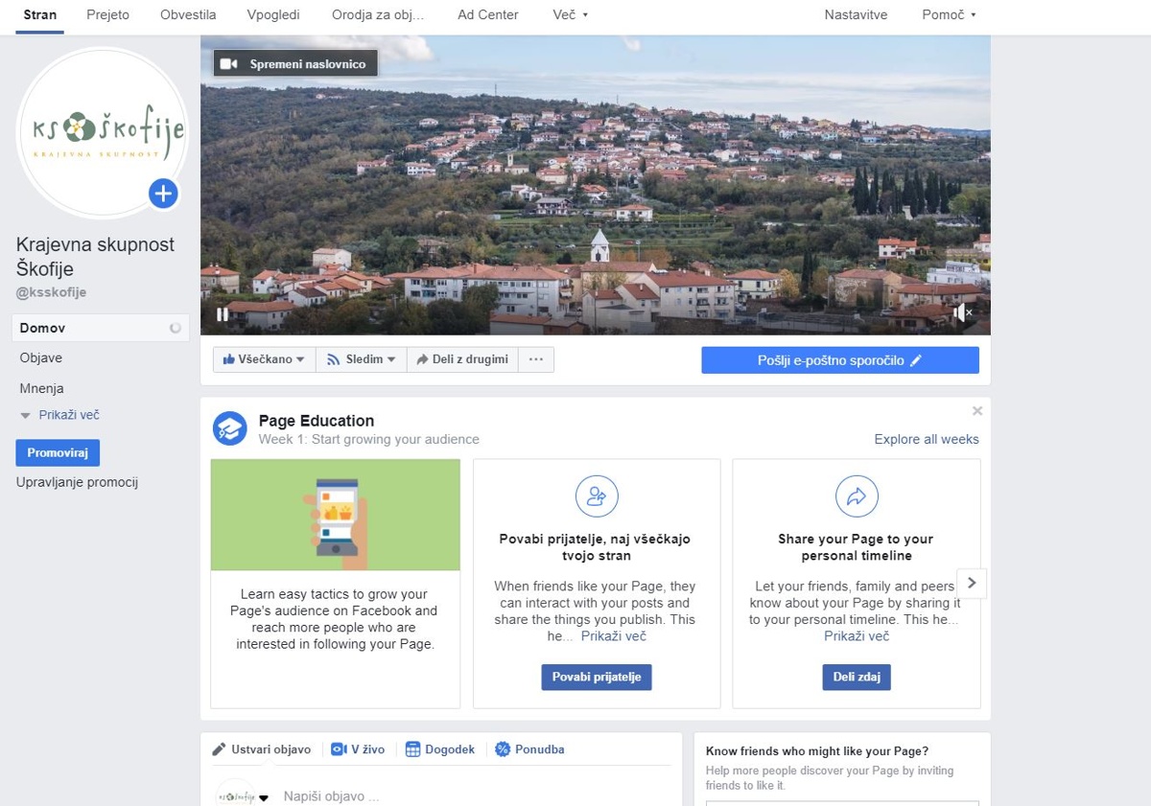This screenshot has height=806, width=1151.
Task: Expand Prikaži več in invite friends card
Action: 614,636
